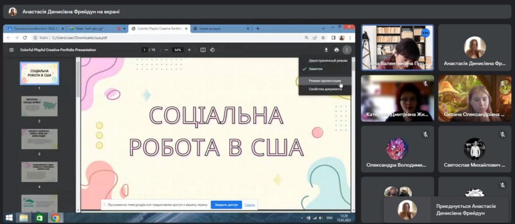Open the PDF three-dot more actions menu
This screenshot has width=515, height=224.
point(347,50)
